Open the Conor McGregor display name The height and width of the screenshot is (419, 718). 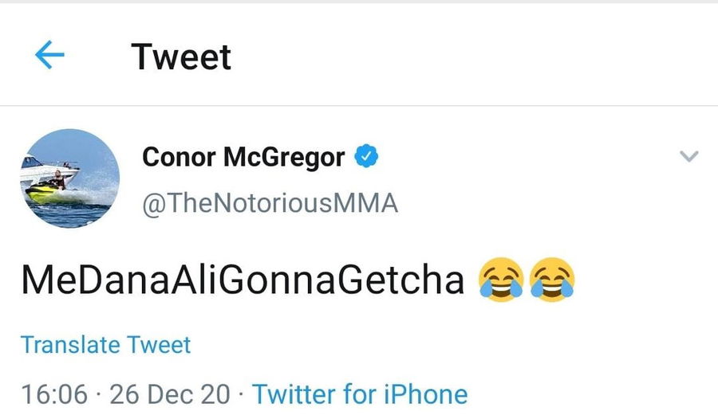pyautogui.click(x=243, y=157)
